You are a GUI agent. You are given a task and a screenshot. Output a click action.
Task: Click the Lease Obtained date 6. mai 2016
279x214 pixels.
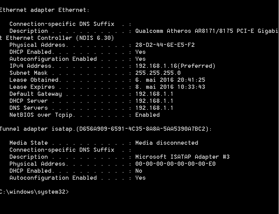[155, 80]
